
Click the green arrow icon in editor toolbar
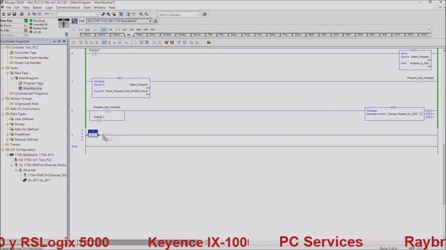(209, 42)
